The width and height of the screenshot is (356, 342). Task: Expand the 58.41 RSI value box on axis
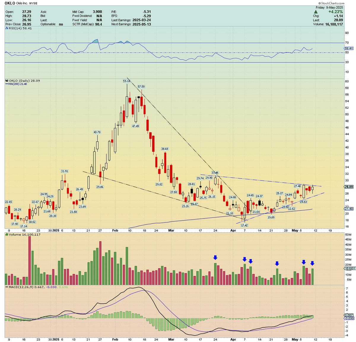[348, 48]
